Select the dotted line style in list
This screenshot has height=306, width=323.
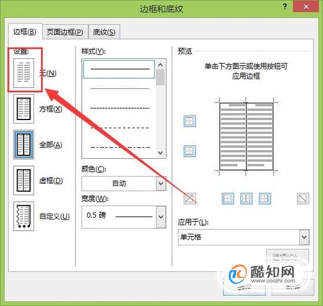click(x=120, y=89)
